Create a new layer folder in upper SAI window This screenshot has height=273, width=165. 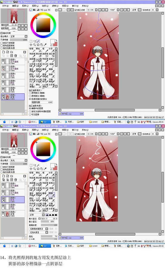pyautogui.click(x=12, y=52)
